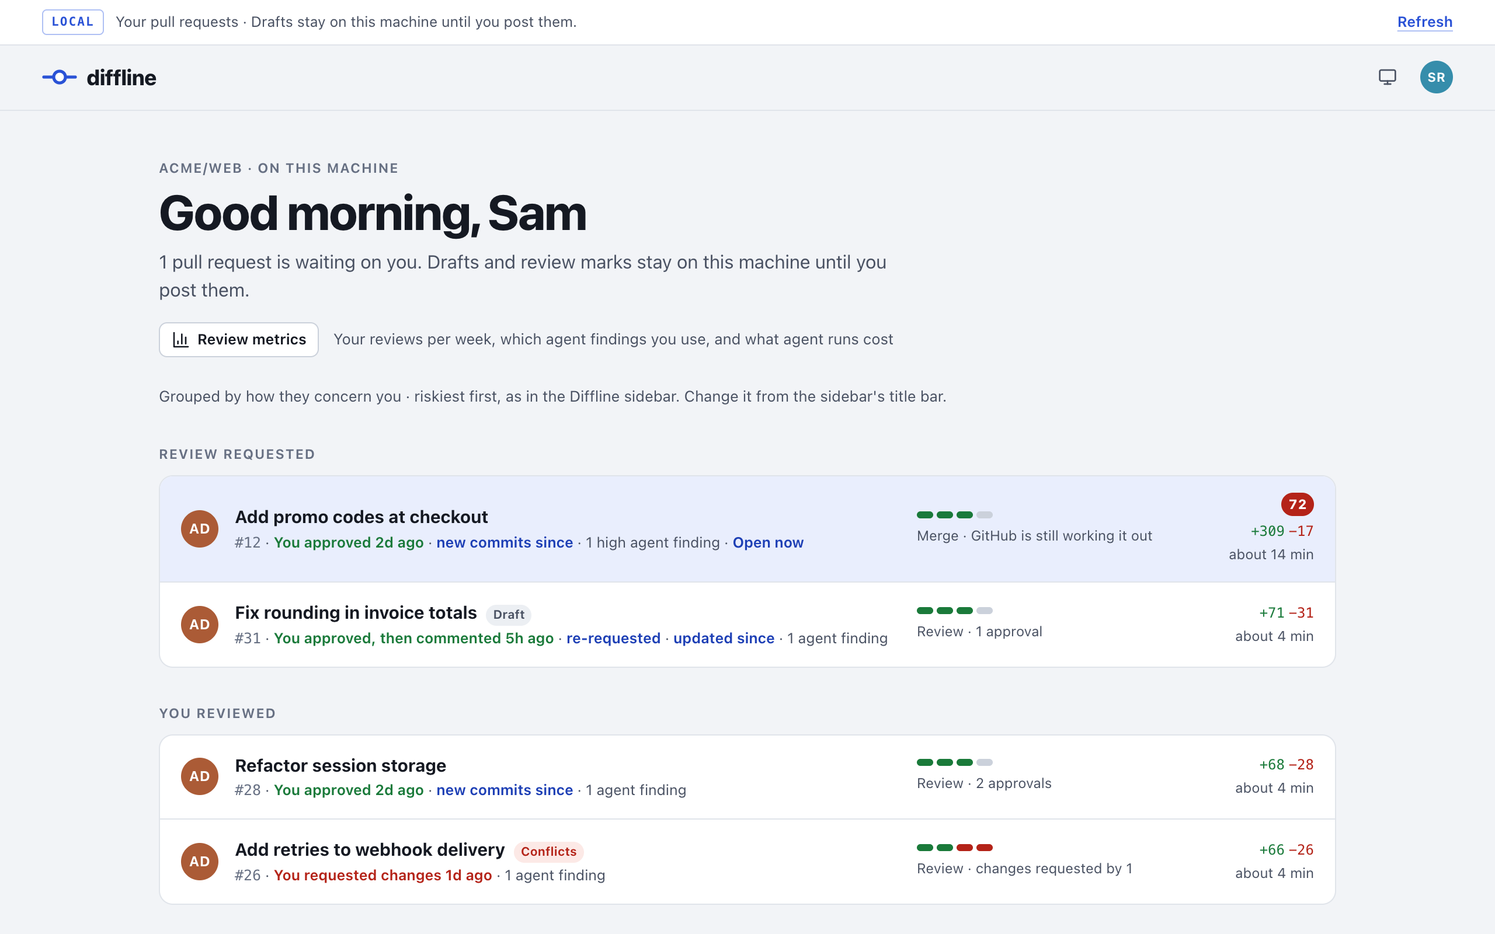Click the YOU REVIEWED section heading
Image resolution: width=1495 pixels, height=934 pixels.
[217, 713]
